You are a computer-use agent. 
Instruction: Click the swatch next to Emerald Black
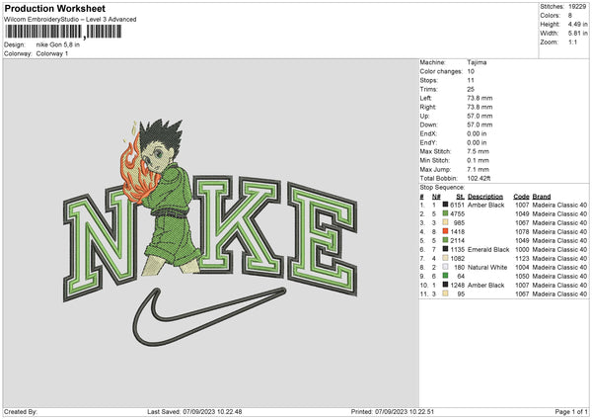click(x=446, y=249)
